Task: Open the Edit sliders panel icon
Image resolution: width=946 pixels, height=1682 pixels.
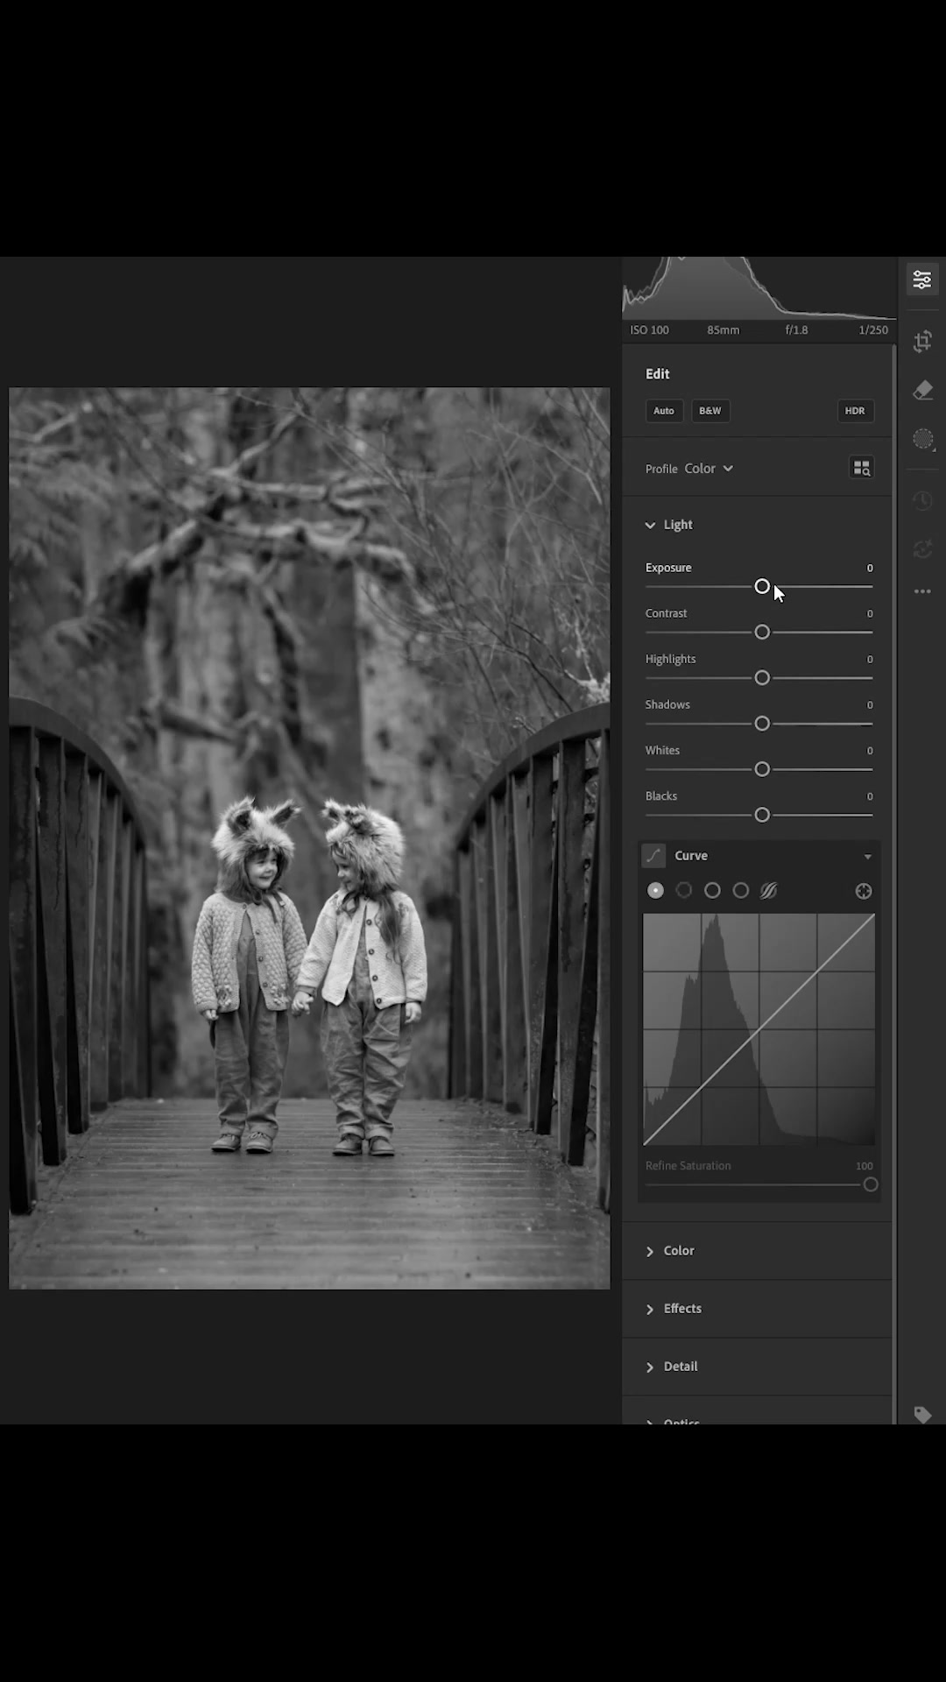Action: 922,280
